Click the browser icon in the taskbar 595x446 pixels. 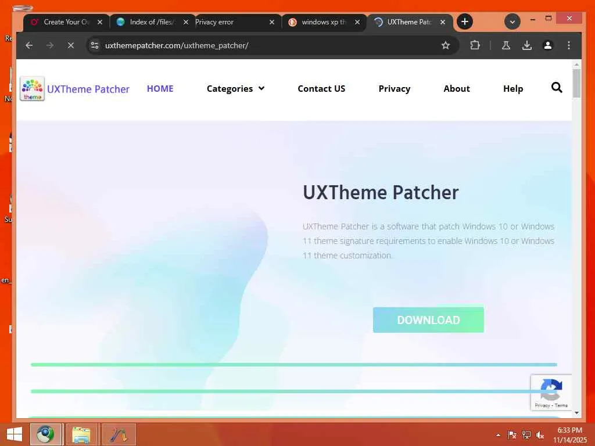pyautogui.click(x=45, y=434)
